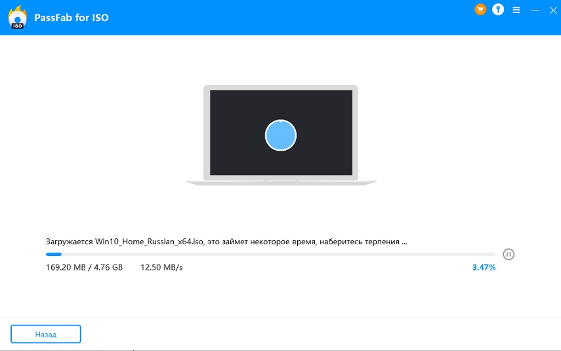The image size is (561, 351).
Task: Click the 12.50 MB/s download speed
Action: coord(161,267)
